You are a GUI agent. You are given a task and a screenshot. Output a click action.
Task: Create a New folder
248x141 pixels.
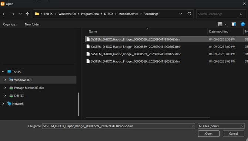coord(32,24)
